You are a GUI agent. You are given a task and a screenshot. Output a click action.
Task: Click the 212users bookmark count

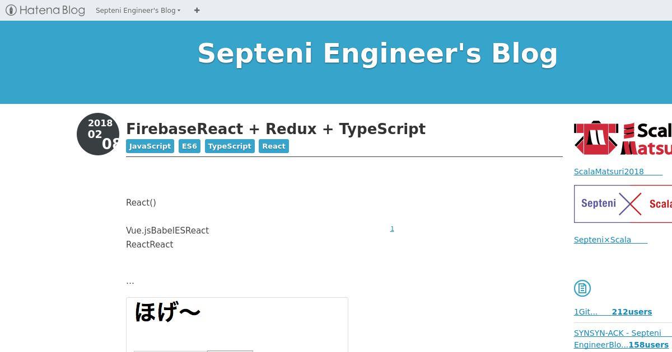tap(632, 312)
